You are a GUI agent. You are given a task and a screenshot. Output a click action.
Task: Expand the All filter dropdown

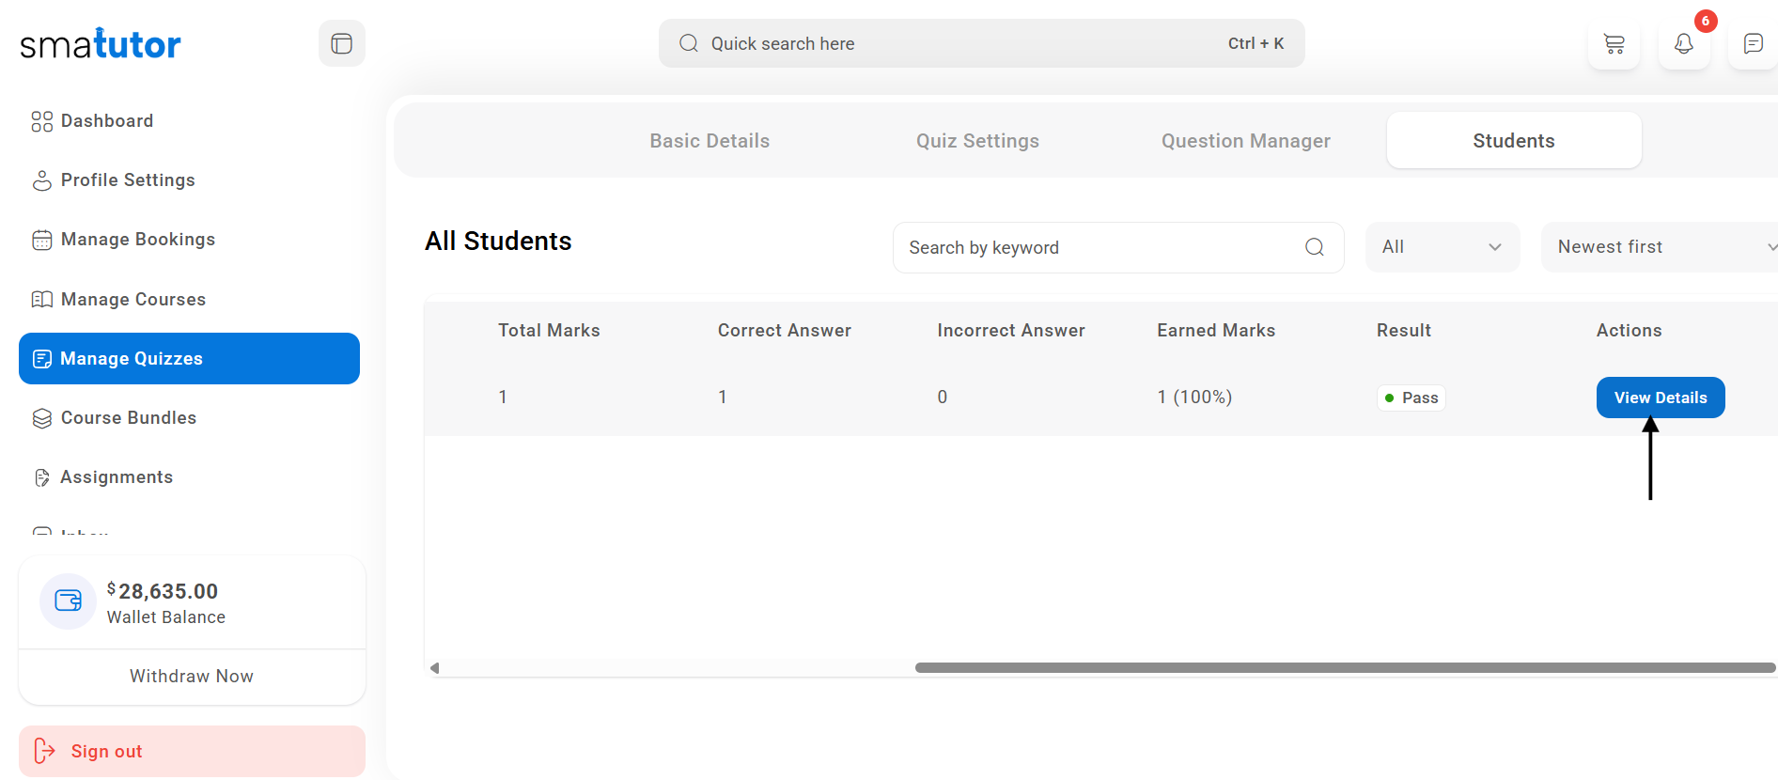click(x=1442, y=247)
